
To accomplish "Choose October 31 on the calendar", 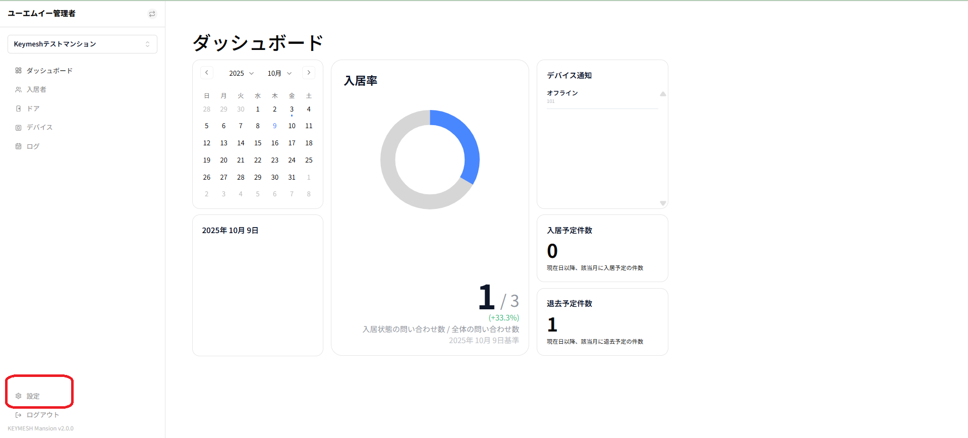I will click(292, 178).
